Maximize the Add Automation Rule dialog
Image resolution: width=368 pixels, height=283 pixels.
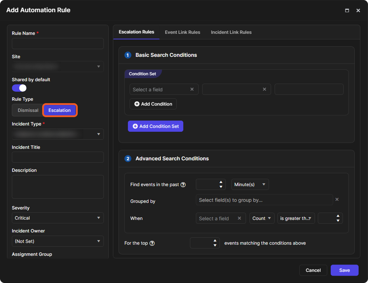[347, 10]
